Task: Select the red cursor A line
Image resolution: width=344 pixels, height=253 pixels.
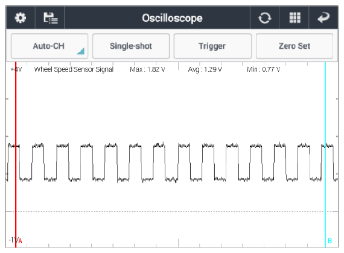Action: [x=16, y=154]
